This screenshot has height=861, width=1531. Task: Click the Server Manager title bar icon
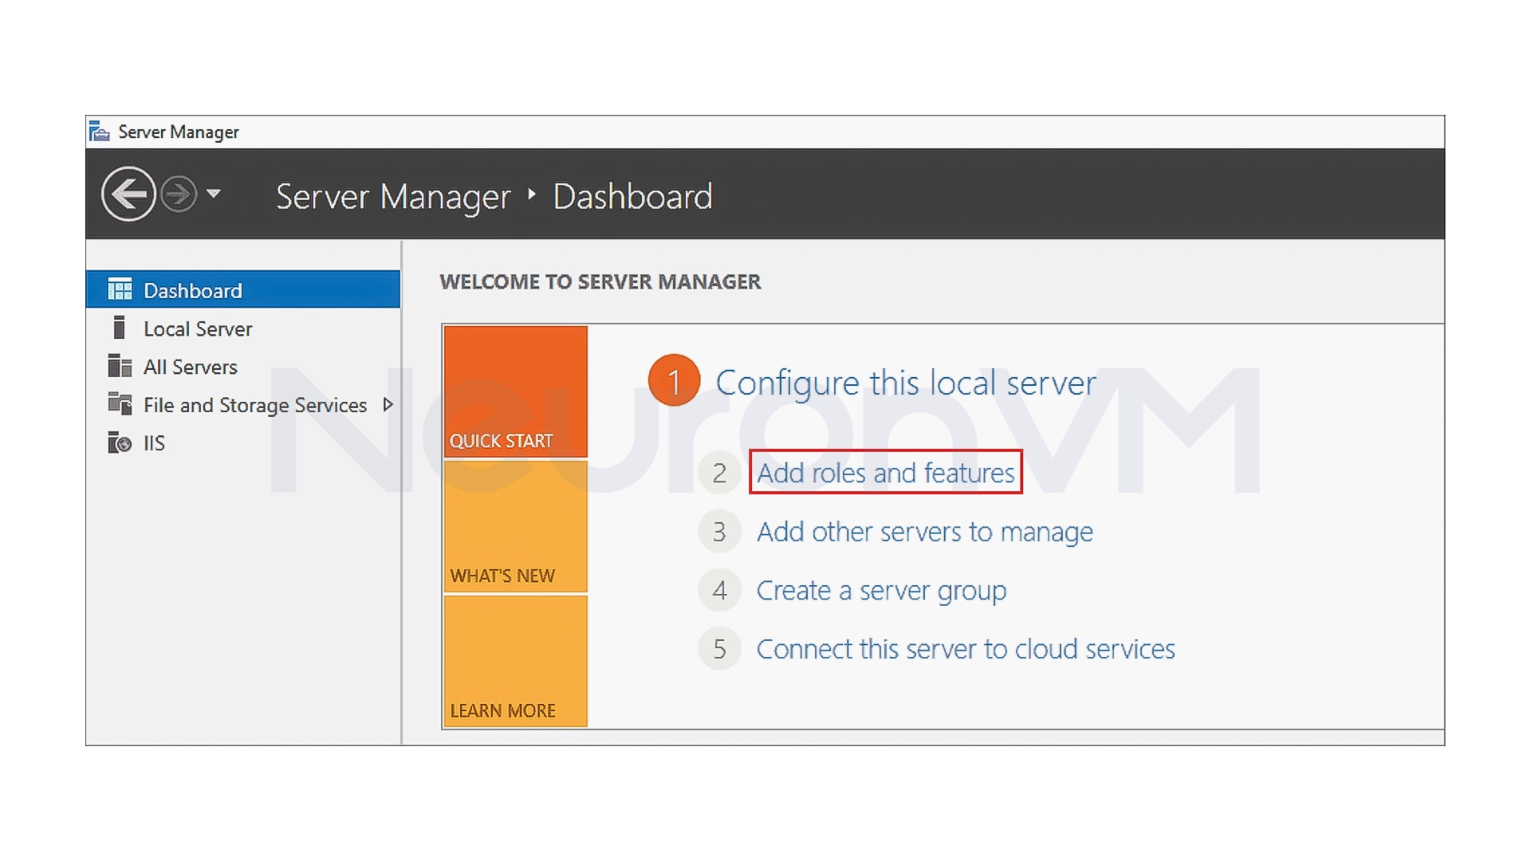click(x=99, y=131)
